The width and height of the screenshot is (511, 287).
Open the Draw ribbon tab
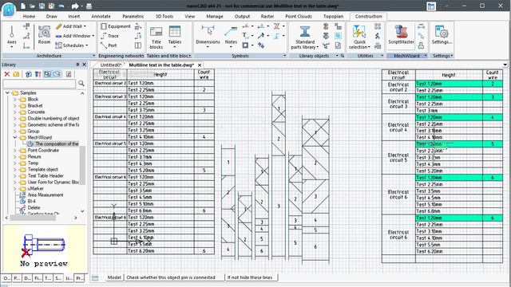[51, 16]
